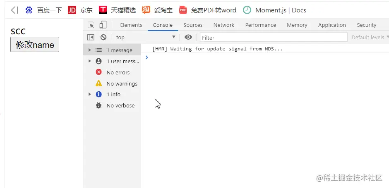
Task: Switch to the Security tab
Action: [x=367, y=25]
